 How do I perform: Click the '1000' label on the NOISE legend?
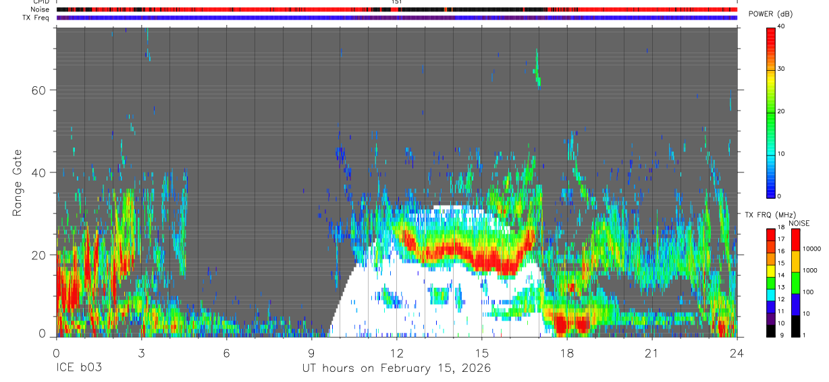(x=809, y=270)
